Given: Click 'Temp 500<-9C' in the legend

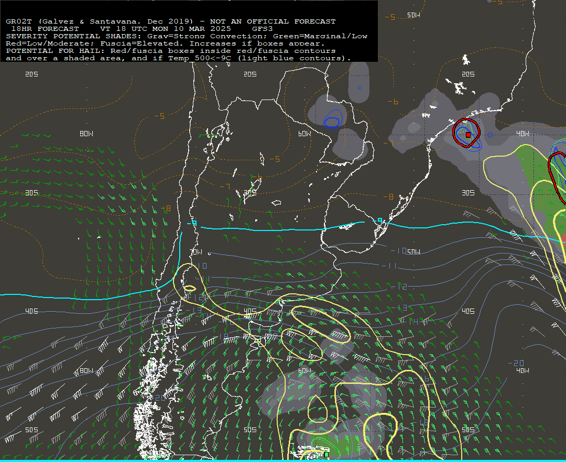Looking at the screenshot, I should pos(199,58).
